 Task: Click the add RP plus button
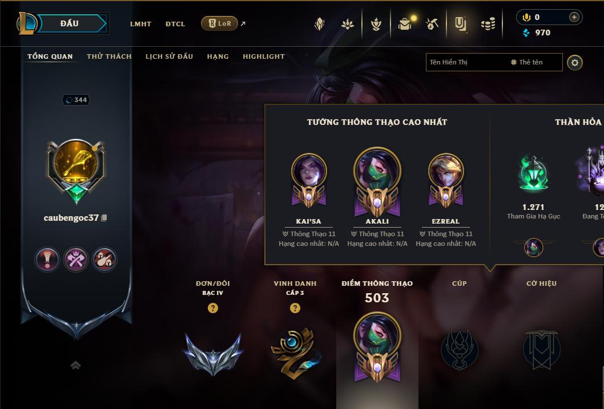[574, 17]
